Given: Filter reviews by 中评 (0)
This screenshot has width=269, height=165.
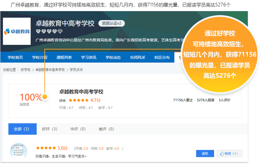Looking at the screenshot, I should coord(78,129).
